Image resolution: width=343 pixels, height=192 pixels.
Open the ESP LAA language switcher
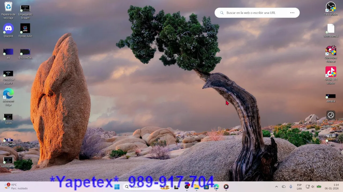click(x=299, y=187)
